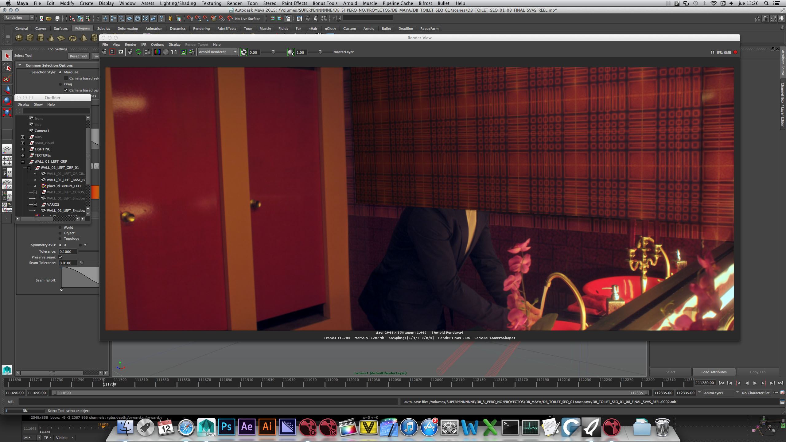Open the Rendering menu set dropdown

tap(19, 18)
